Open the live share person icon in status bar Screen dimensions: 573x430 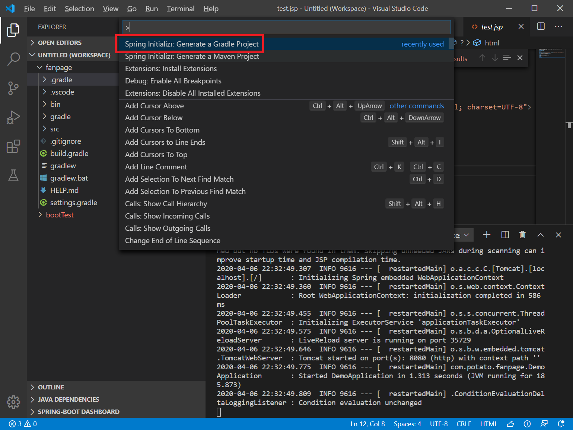coord(544,424)
